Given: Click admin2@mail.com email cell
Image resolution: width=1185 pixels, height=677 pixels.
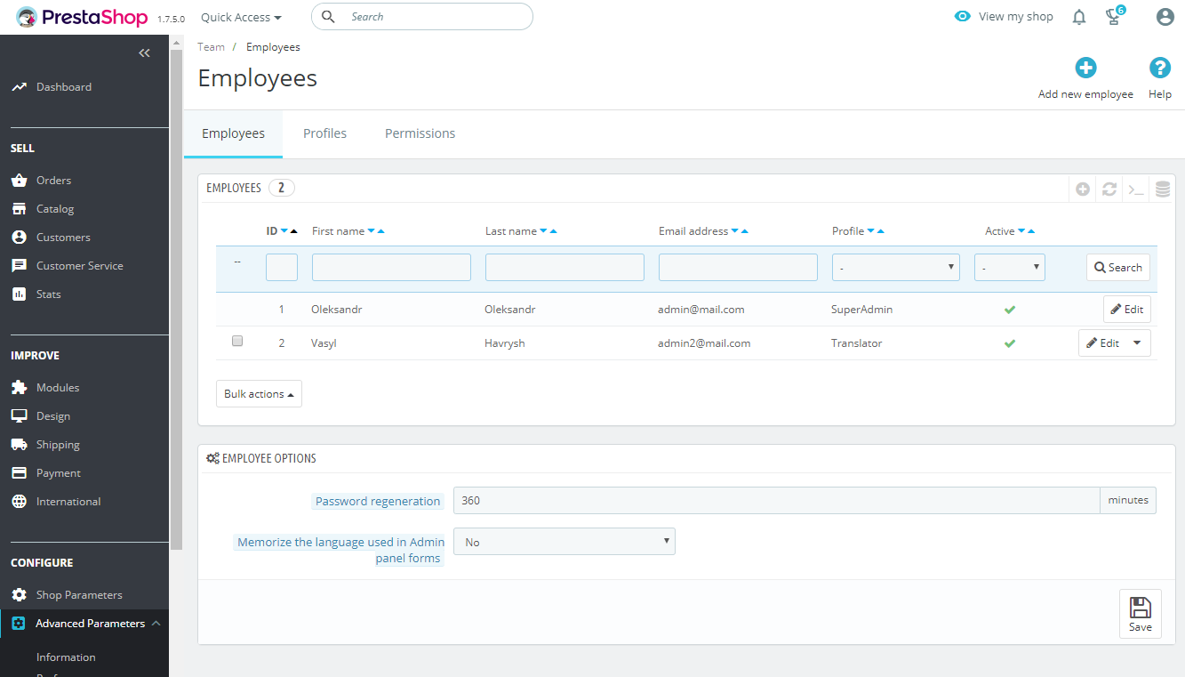Looking at the screenshot, I should point(704,343).
